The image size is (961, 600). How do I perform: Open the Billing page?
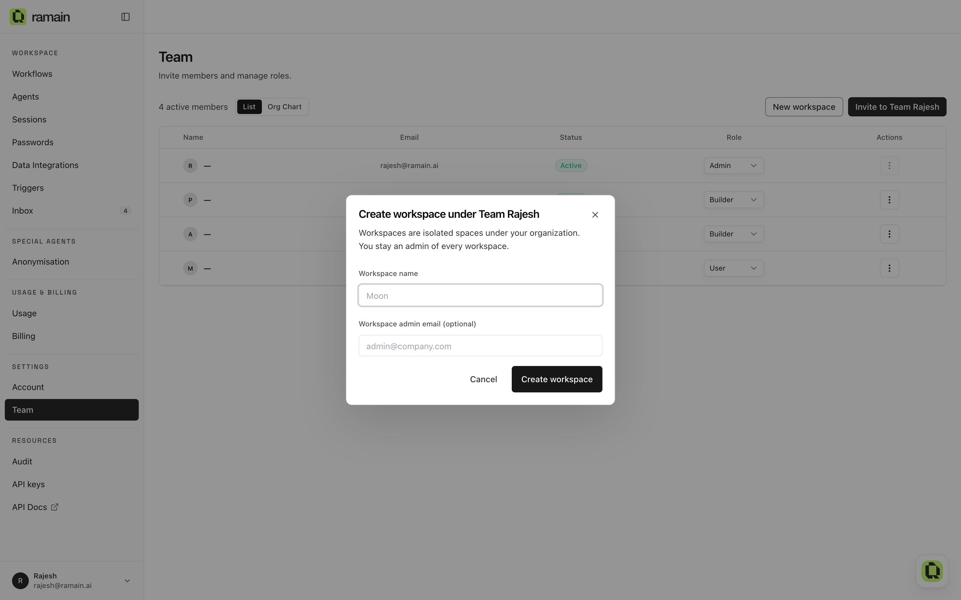71,336
